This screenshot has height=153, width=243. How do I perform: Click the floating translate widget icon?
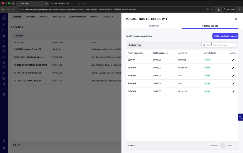click(x=241, y=117)
